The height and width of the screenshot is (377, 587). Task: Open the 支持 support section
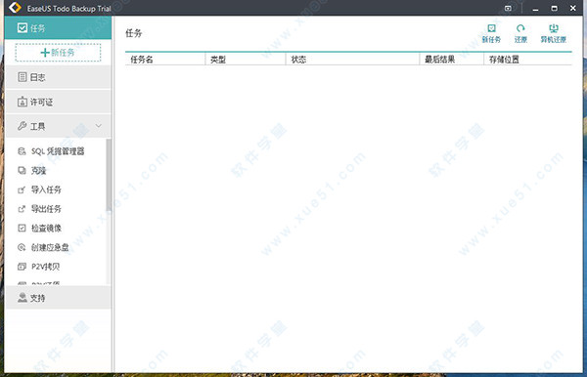tap(58, 298)
